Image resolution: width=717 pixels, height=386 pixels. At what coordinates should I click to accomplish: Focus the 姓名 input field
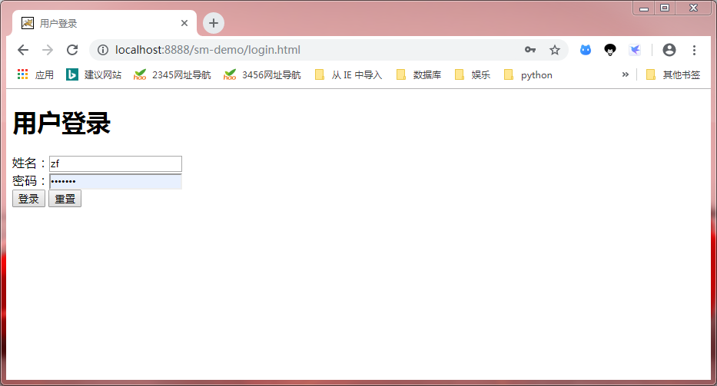[x=116, y=163]
